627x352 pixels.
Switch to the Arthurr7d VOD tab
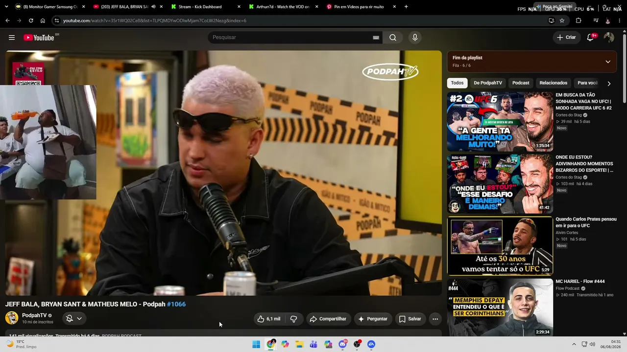click(x=283, y=7)
